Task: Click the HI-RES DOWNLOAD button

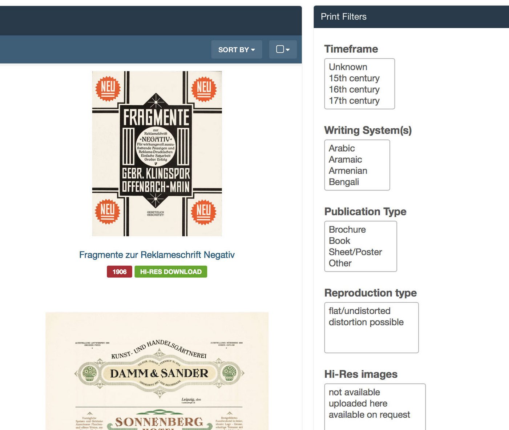Action: [171, 272]
